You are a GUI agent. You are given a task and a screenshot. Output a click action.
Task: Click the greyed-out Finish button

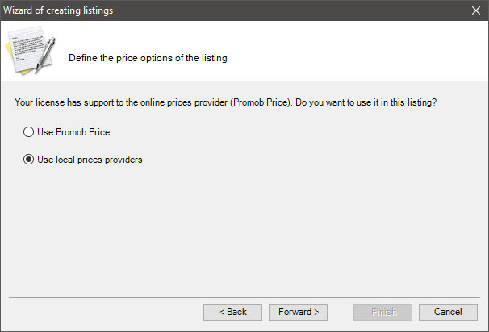[x=383, y=312]
